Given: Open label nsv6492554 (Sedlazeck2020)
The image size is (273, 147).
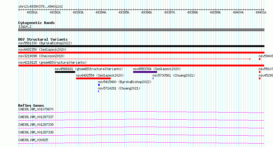Looking at the screenshot, I should click(100, 75).
